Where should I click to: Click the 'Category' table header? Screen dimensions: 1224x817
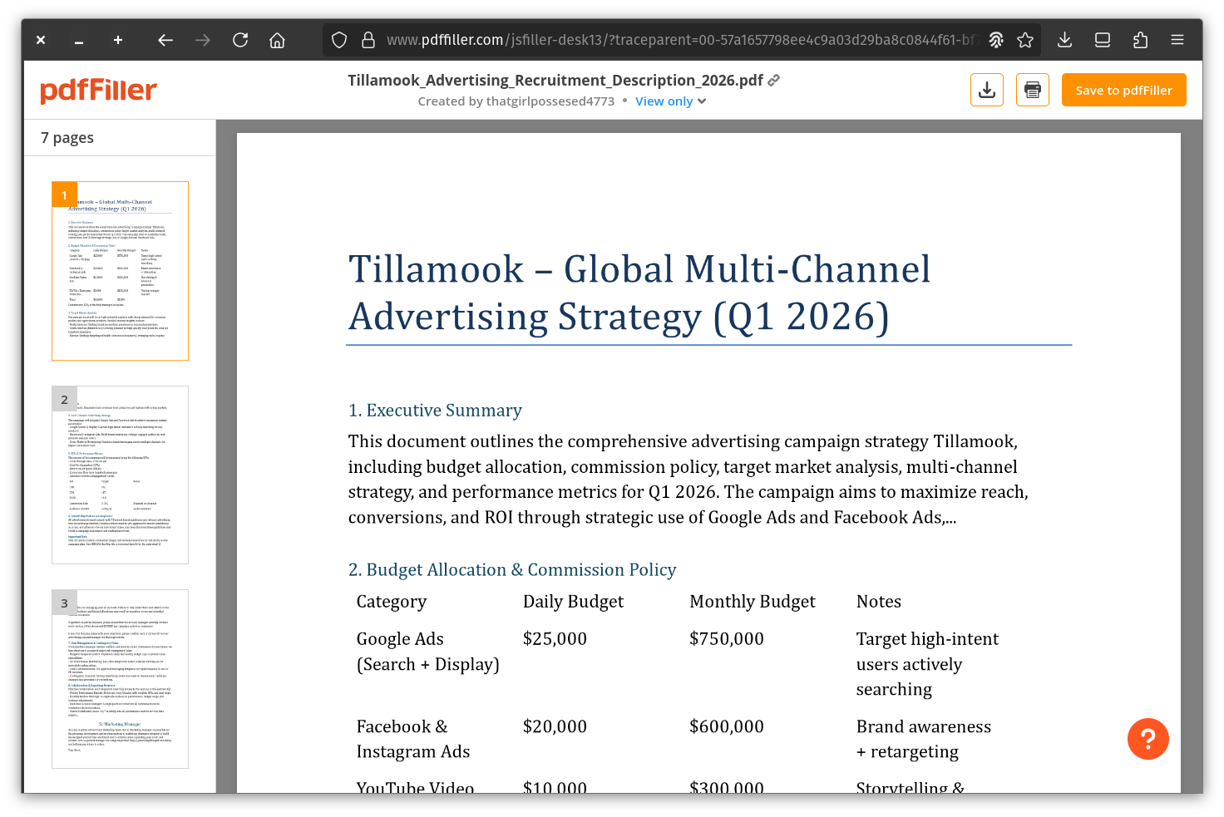(x=392, y=602)
